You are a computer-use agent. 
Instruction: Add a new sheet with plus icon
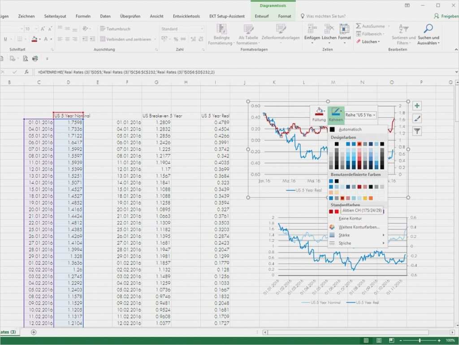[34, 332]
